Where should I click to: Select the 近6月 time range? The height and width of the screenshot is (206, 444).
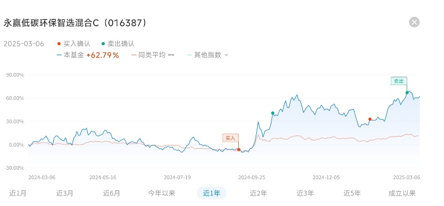[x=112, y=193]
